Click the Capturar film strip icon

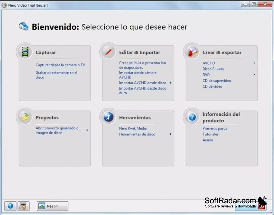pyautogui.click(x=25, y=52)
